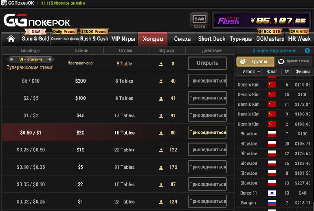This screenshot has width=314, height=211.
Task: Click the Флаг column header
Action: click(272, 72)
